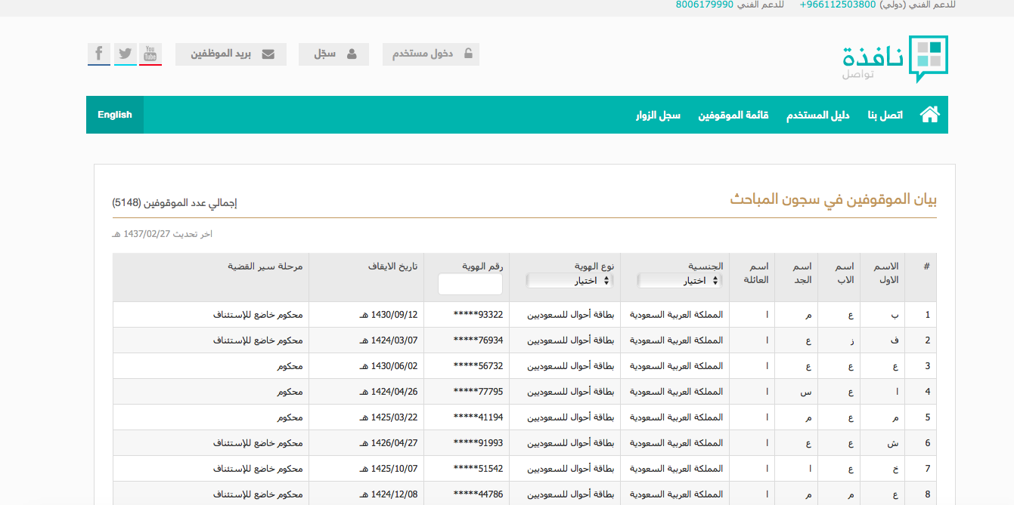Open سجل الزوار menu item
The width and height of the screenshot is (1014, 505).
(x=658, y=115)
